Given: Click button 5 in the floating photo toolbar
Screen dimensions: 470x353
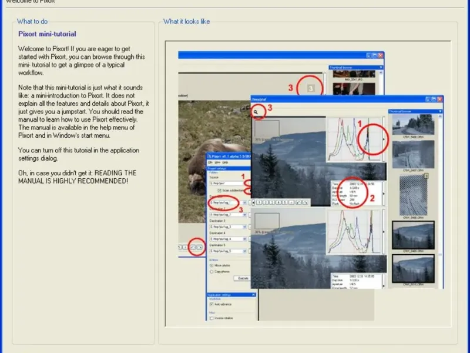Looking at the screenshot, I should 285,202.
